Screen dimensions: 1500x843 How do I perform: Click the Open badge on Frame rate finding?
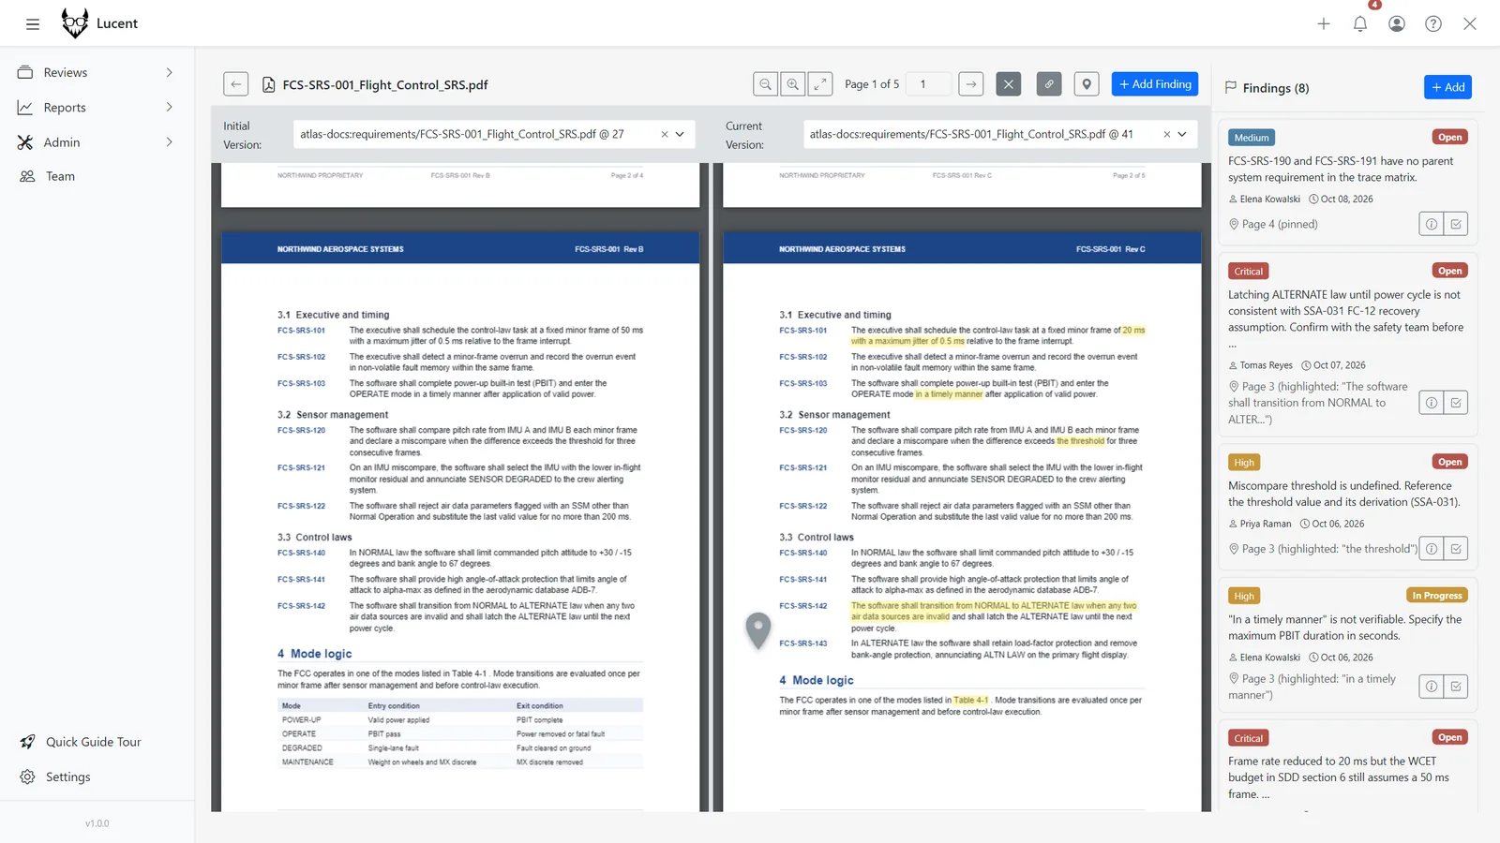click(1450, 737)
